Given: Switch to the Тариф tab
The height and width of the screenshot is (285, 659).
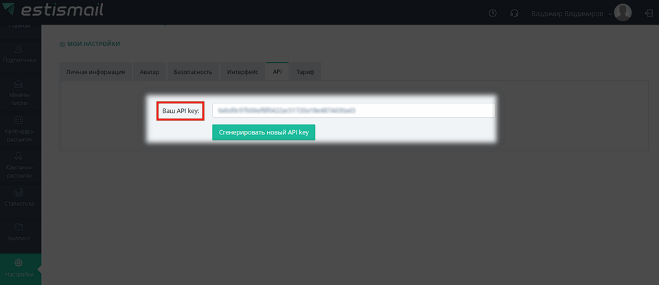Looking at the screenshot, I should (x=305, y=72).
